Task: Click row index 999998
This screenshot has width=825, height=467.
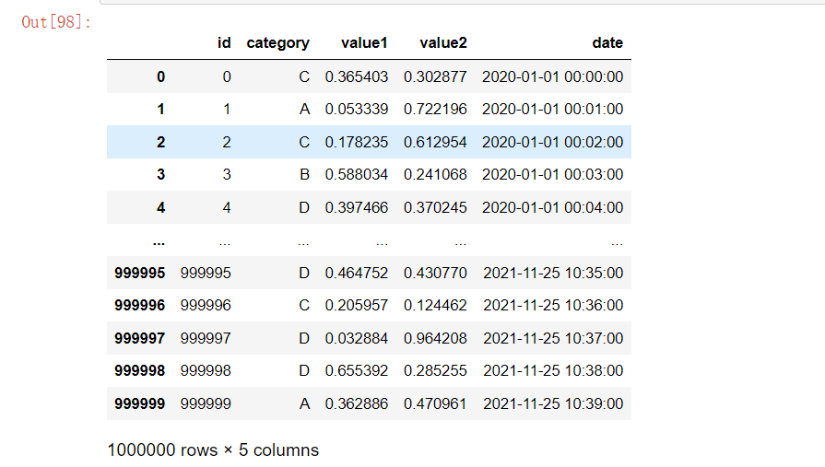Action: pyautogui.click(x=139, y=370)
